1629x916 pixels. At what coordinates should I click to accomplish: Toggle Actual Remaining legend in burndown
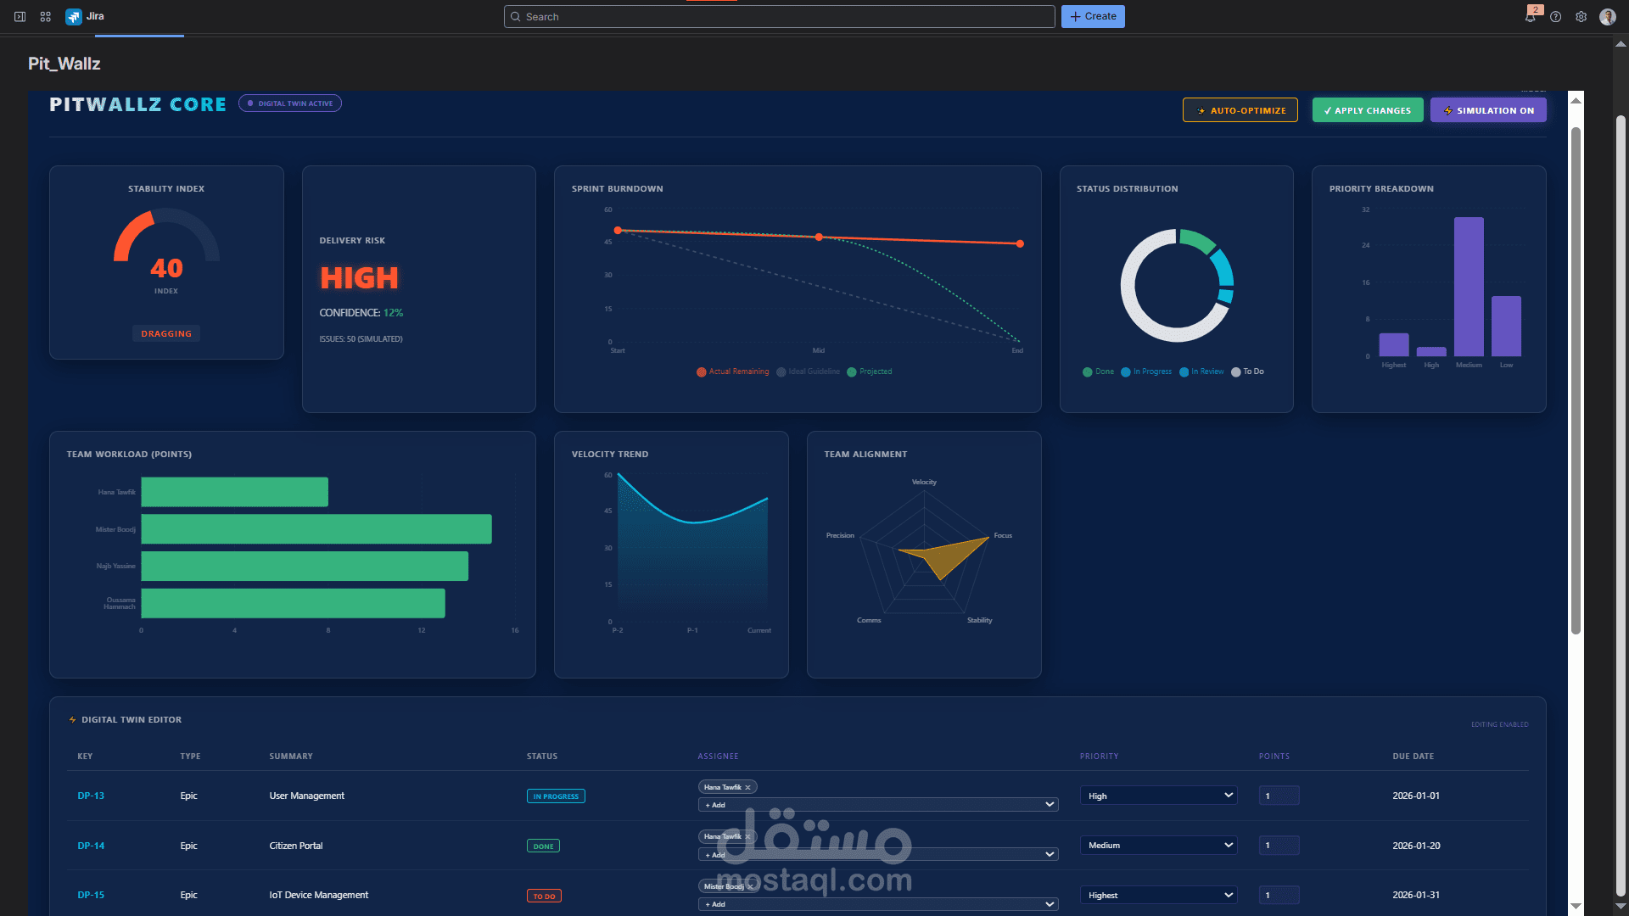coord(733,371)
